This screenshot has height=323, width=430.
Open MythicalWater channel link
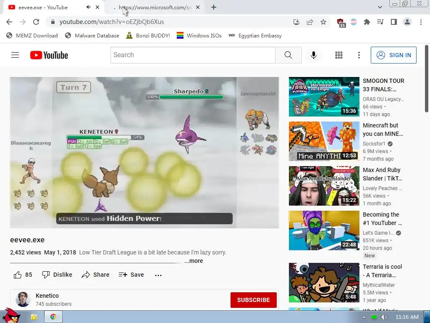click(x=379, y=285)
